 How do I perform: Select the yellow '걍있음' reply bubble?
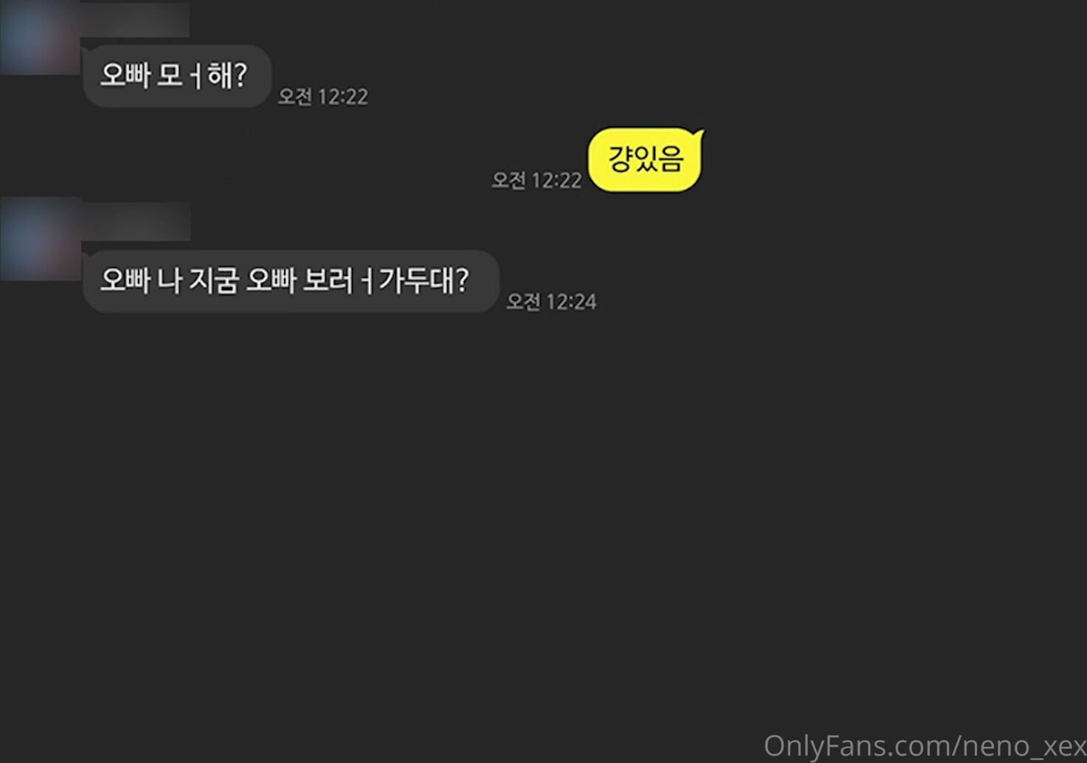[646, 159]
